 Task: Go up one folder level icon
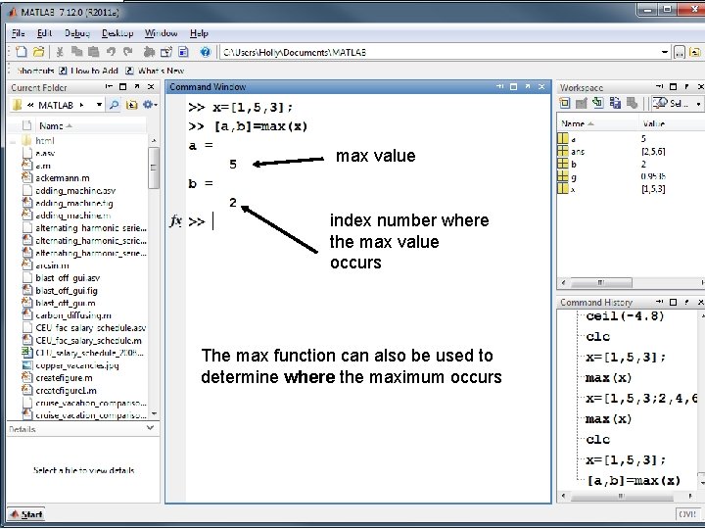tap(694, 53)
